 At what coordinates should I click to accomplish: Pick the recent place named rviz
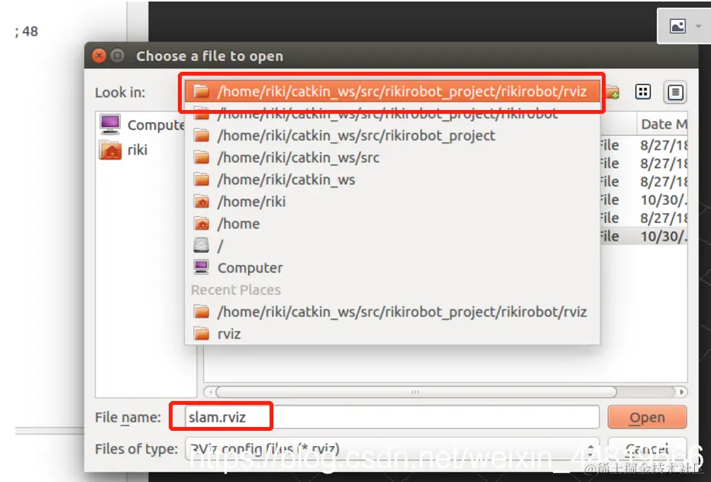pos(393,334)
